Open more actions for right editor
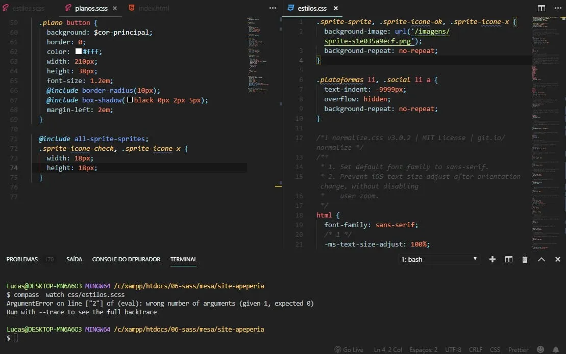This screenshot has height=354, width=566. click(x=557, y=8)
